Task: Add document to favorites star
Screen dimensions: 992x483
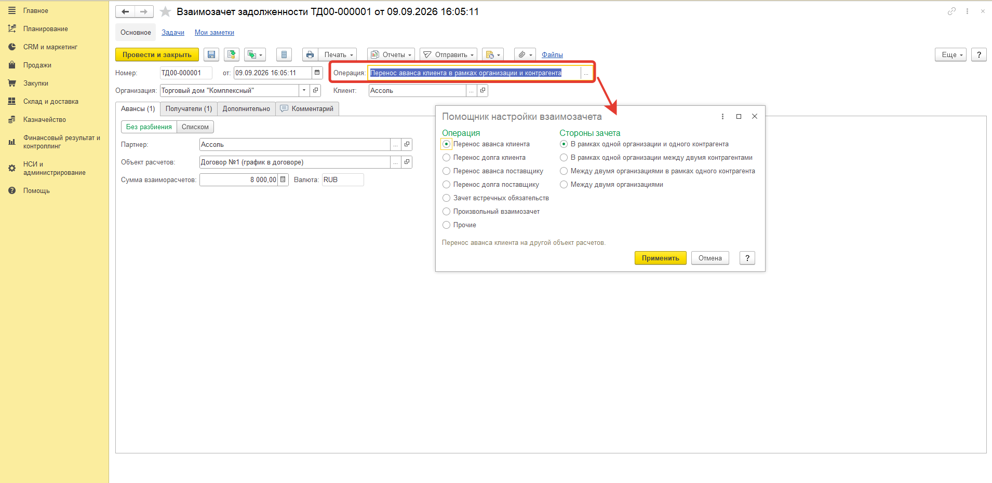Action: pyautogui.click(x=165, y=11)
